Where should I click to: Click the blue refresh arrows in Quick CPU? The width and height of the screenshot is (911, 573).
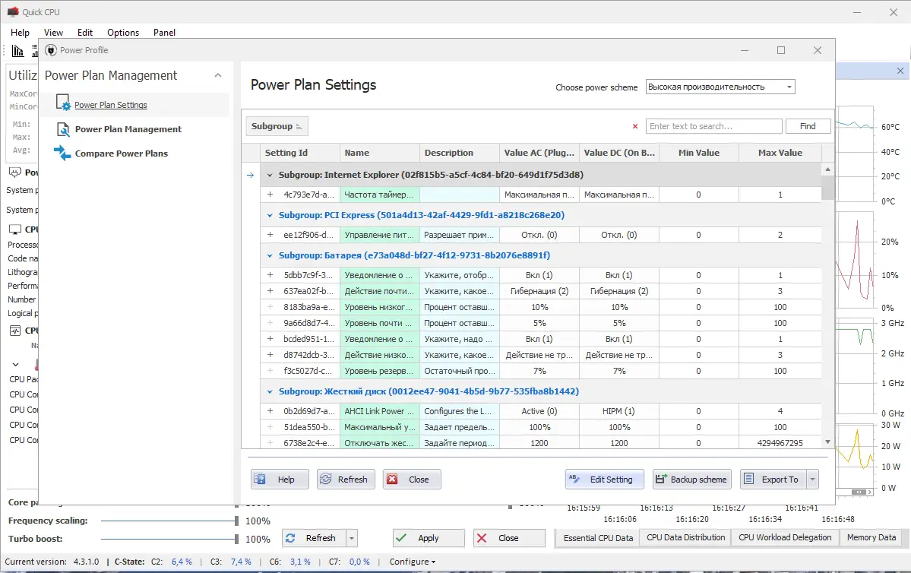[290, 538]
